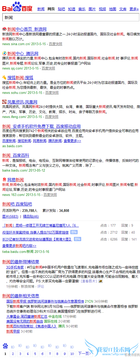The height and width of the screenshot is (358, 140).
Task: Open post about 昆明一修理工开无牌兰博基尼
Action: 41,225
